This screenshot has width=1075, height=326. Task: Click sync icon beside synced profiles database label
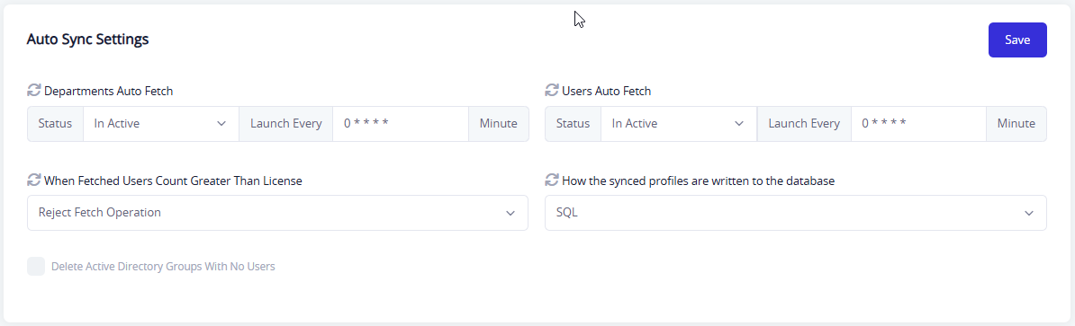click(x=551, y=181)
